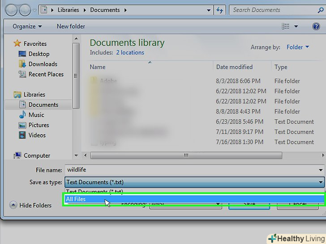Screen dimensions: 326x244
Task: Open the Save as type combo box
Action: [x=195, y=182]
